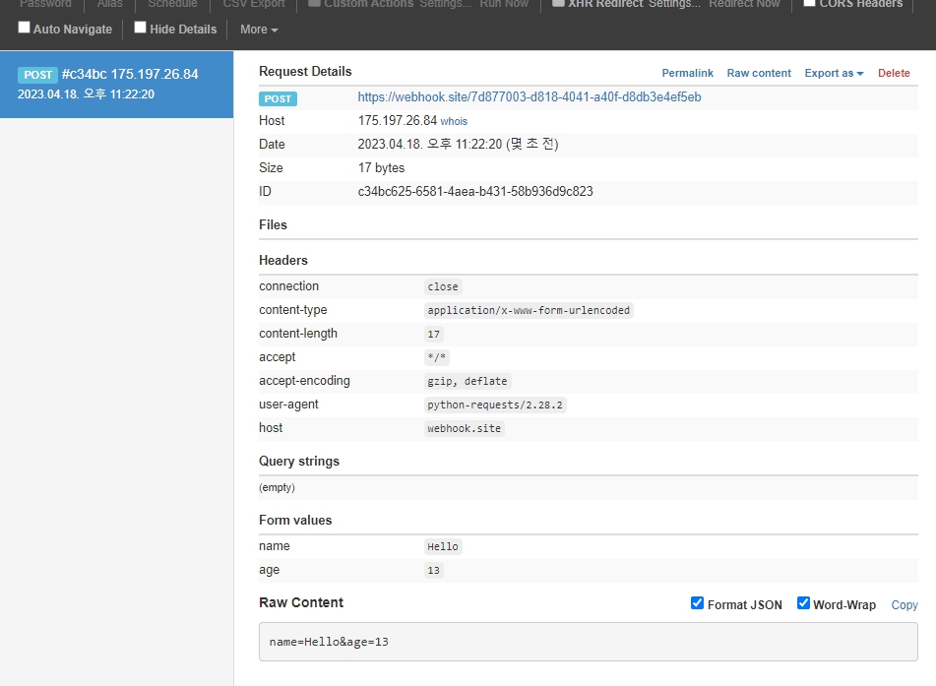Open the More dropdown menu
The width and height of the screenshot is (936, 686).
[x=259, y=30]
